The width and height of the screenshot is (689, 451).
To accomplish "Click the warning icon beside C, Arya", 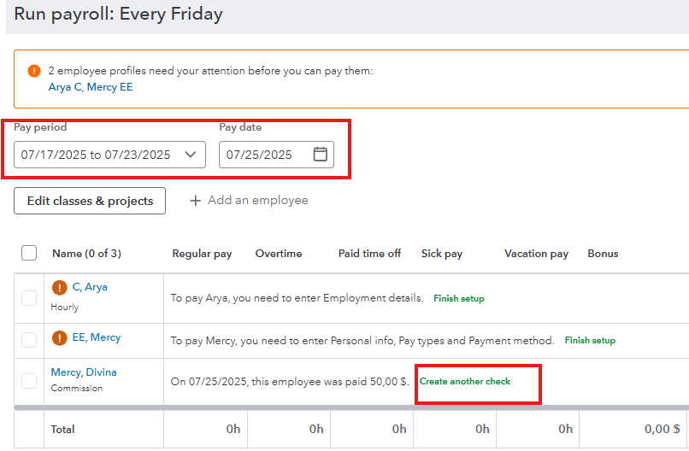I will 60,288.
